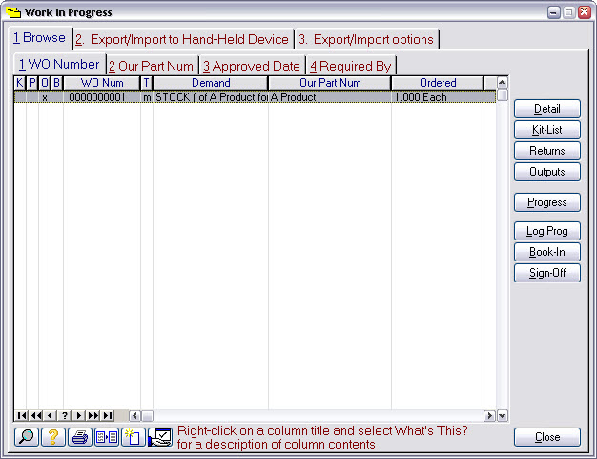
Task: Click the monitor with checkmark icon
Action: click(160, 436)
